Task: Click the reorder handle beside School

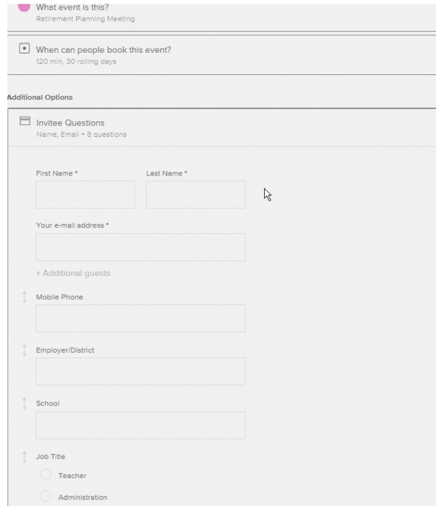Action: (x=24, y=404)
